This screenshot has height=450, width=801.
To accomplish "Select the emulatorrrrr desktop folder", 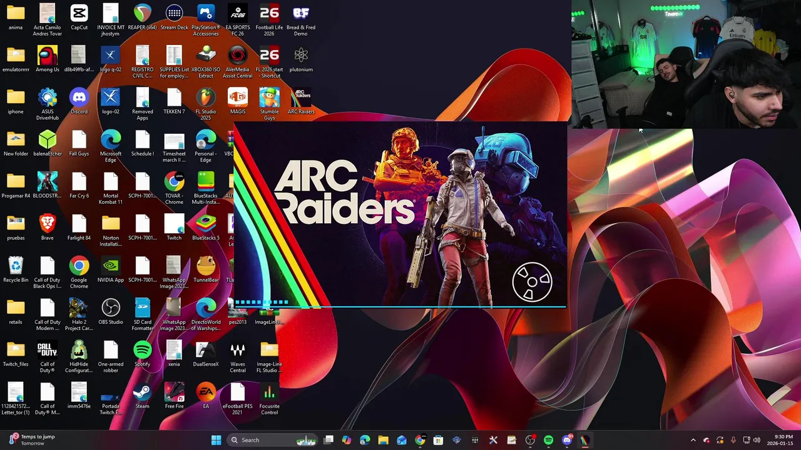I will [16, 59].
